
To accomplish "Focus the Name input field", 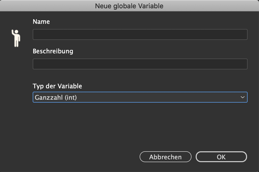I will 140,34.
